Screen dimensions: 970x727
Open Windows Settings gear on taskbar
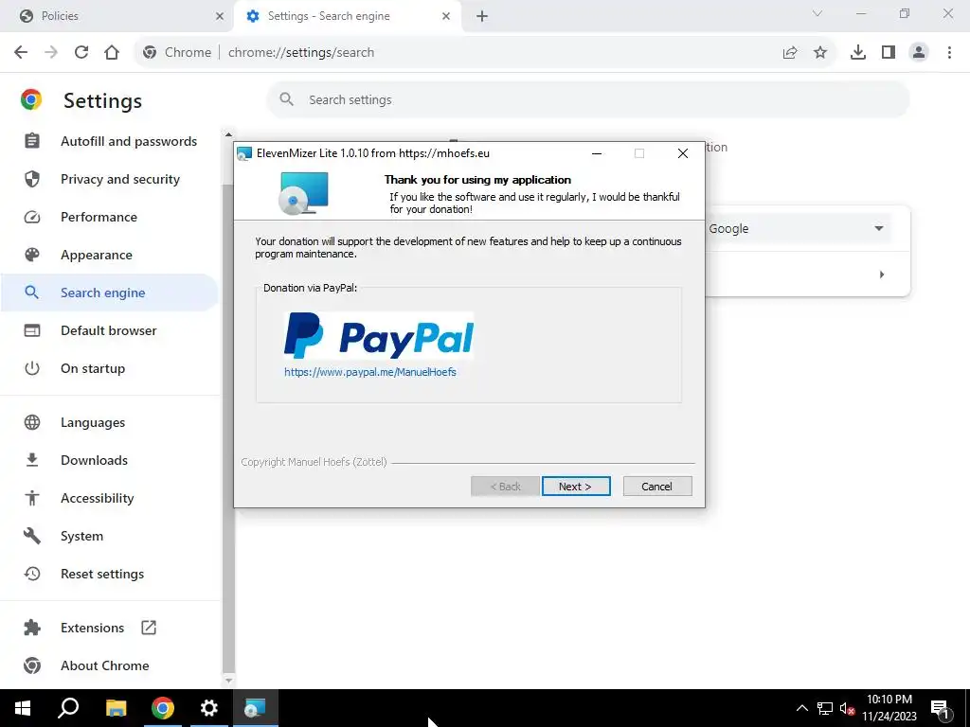(x=209, y=708)
